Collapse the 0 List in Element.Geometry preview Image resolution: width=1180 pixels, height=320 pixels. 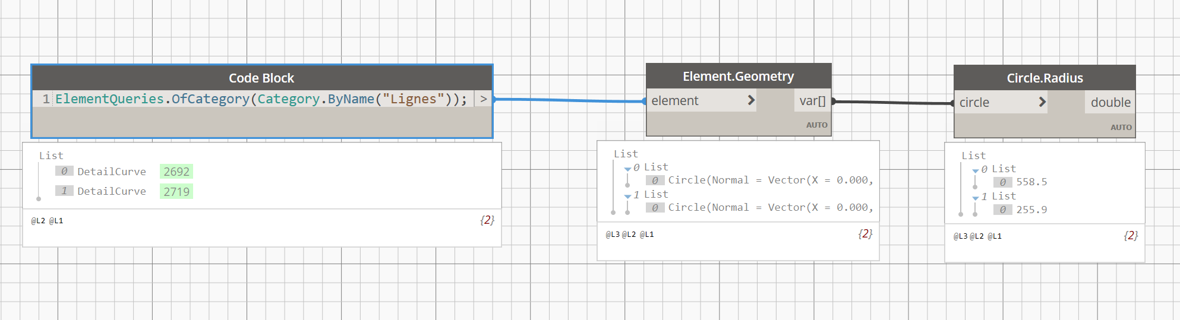(627, 169)
